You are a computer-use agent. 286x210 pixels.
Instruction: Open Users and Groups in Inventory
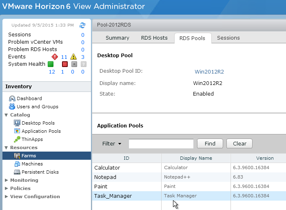[x=38, y=107]
